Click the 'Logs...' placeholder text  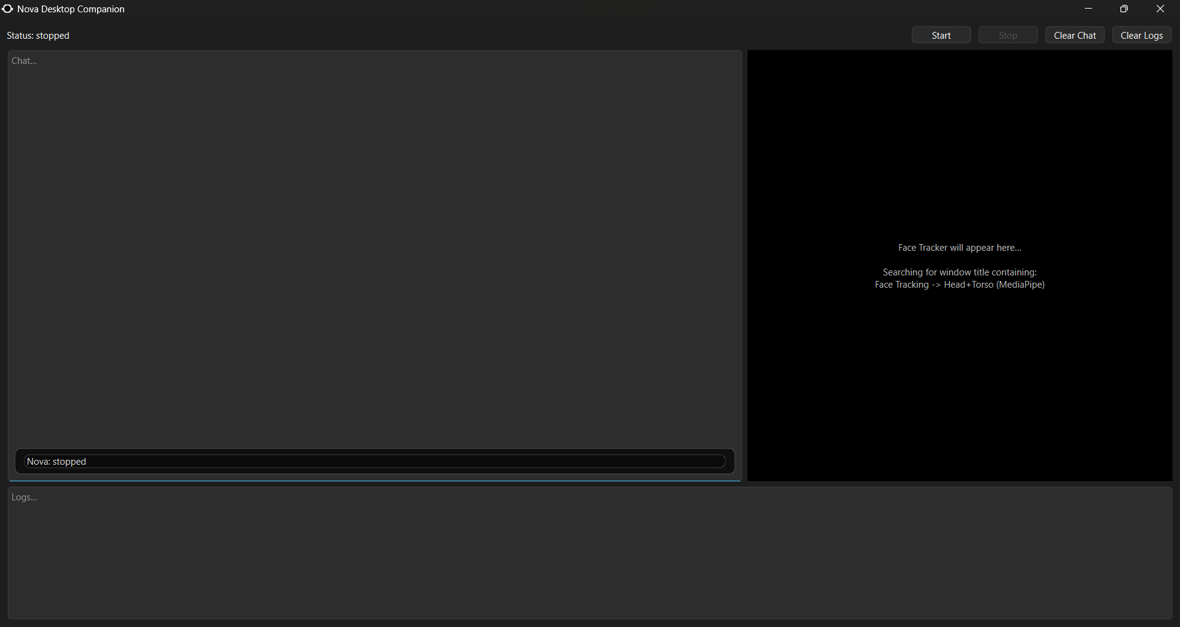pyautogui.click(x=25, y=497)
